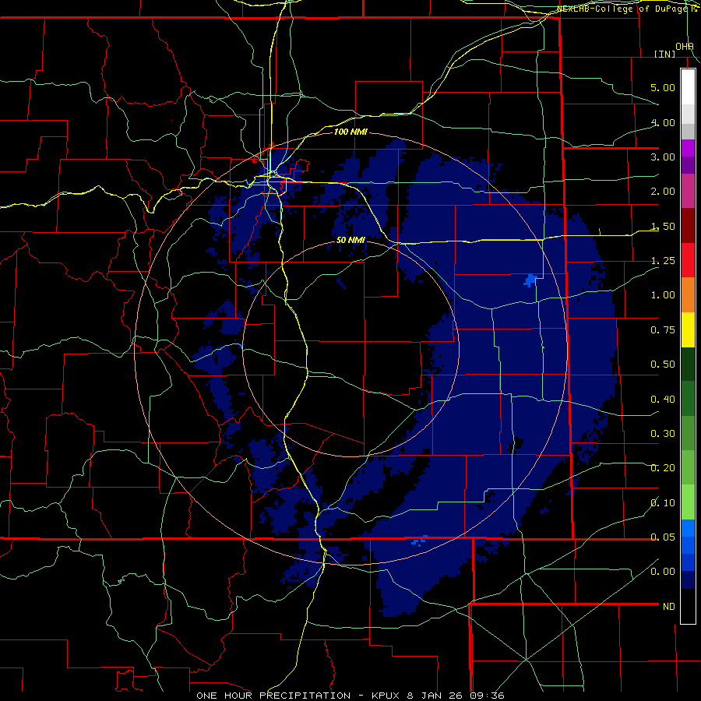Select the 0.00 scale value
The width and height of the screenshot is (701, 701).
tap(663, 572)
